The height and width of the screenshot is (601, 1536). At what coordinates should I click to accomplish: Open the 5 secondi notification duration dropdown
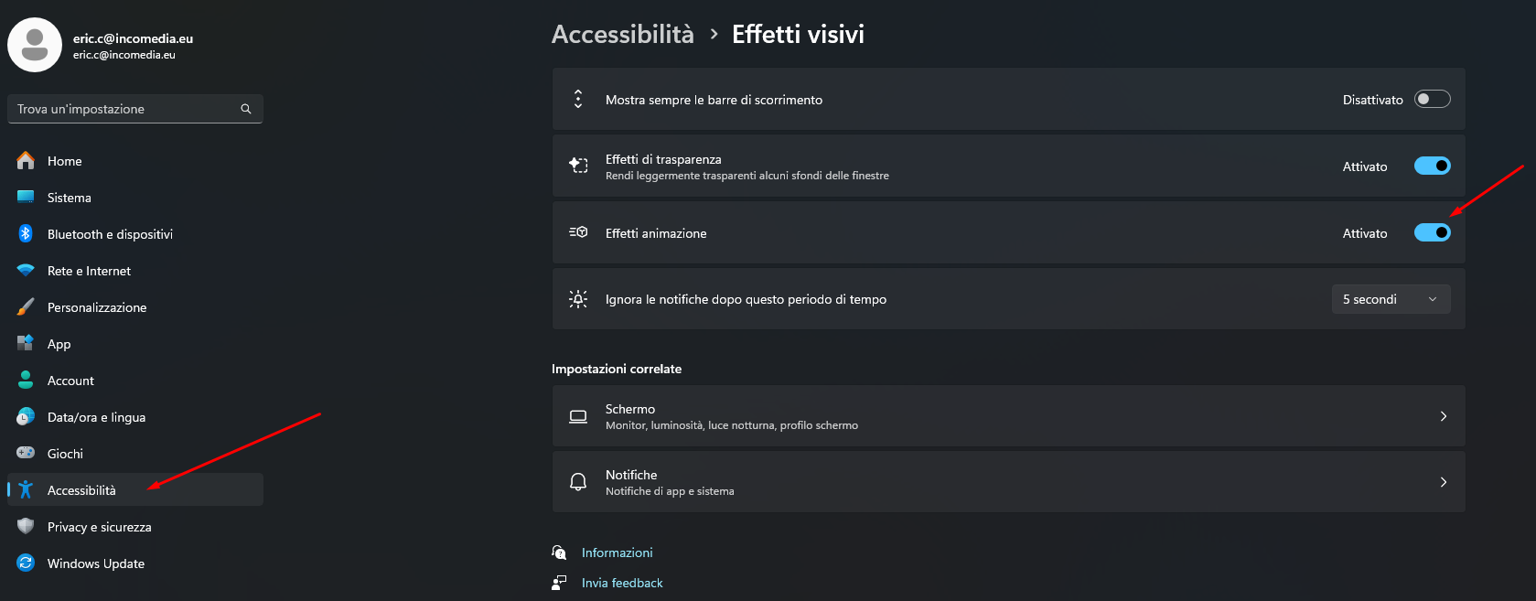[1391, 299]
